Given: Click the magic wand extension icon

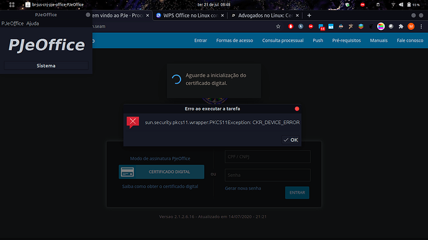Looking at the screenshot, I should [x=350, y=27].
